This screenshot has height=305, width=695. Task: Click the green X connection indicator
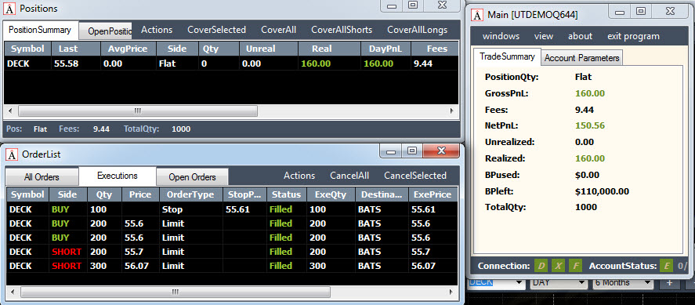[559, 266]
